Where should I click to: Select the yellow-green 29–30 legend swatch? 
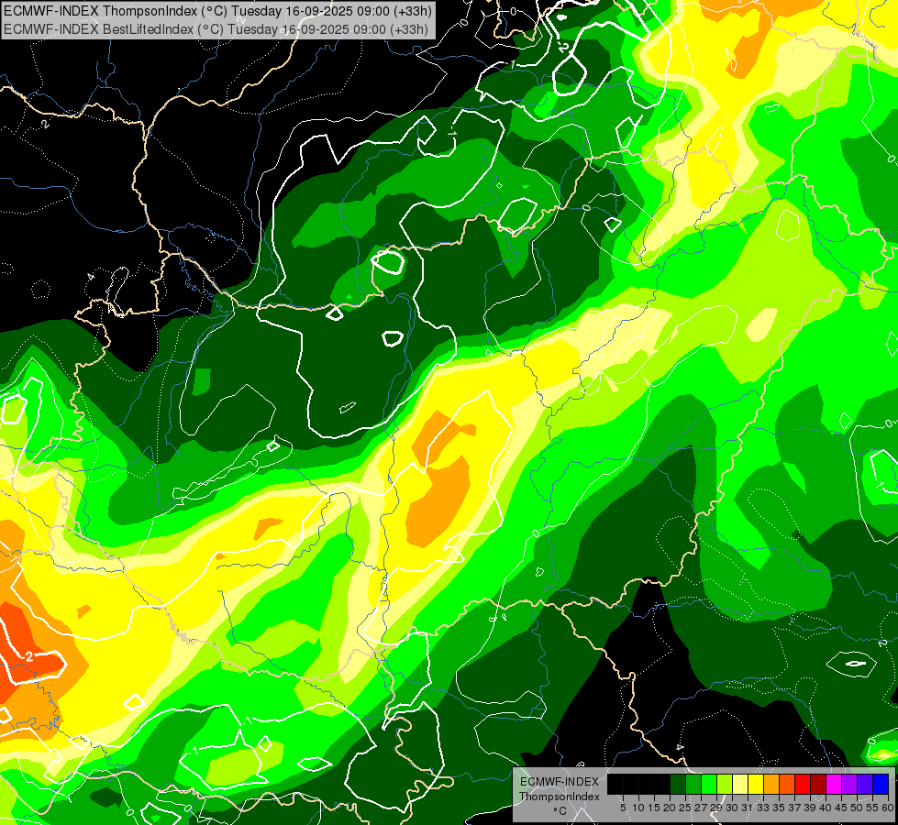pos(725,784)
